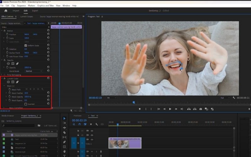Collapse the Mask (1) section
Image resolution: width=251 pixels, height=157 pixels.
point(4,86)
